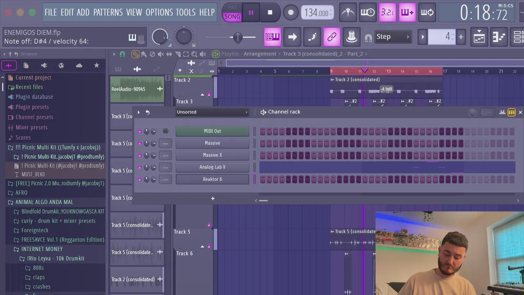Open the FILE menu
The width and height of the screenshot is (524, 295).
click(x=51, y=12)
